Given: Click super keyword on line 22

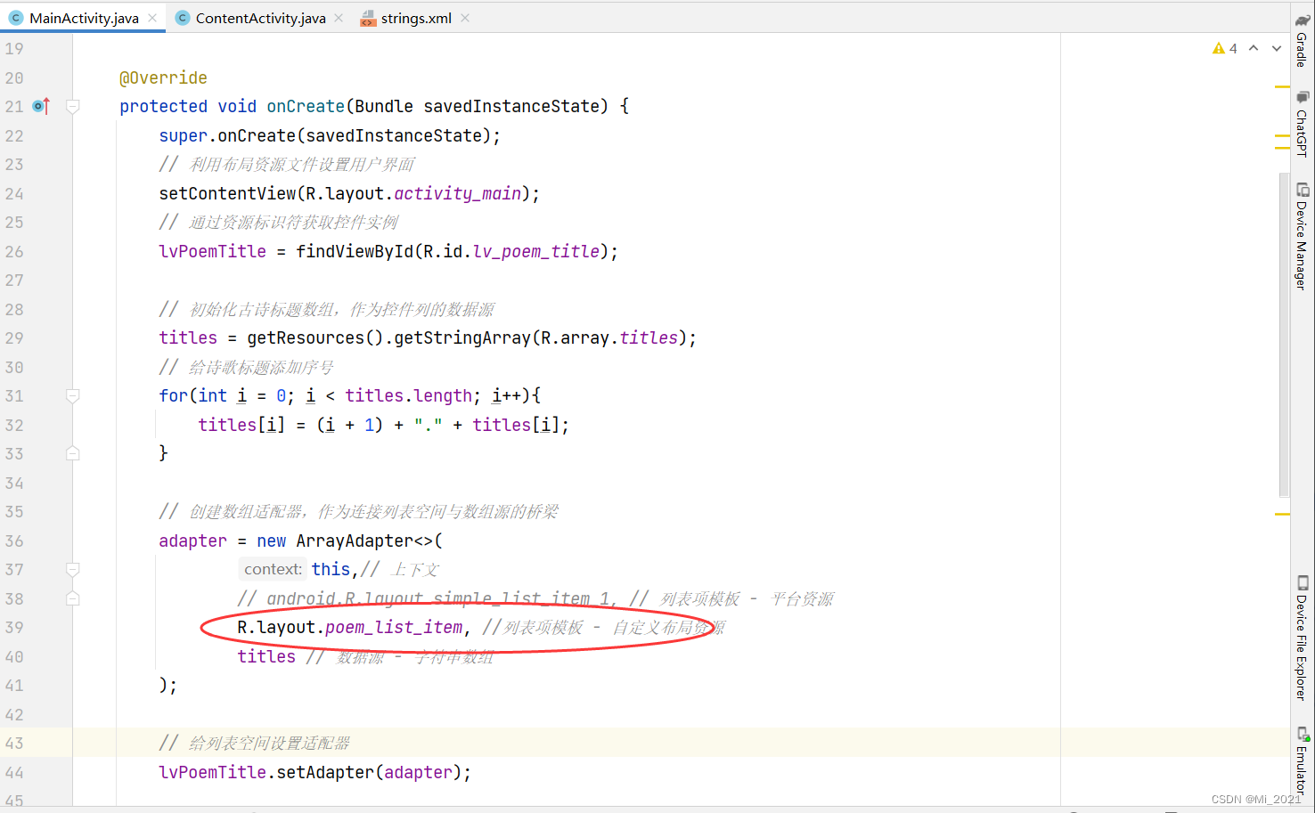Looking at the screenshot, I should pyautogui.click(x=184, y=135).
